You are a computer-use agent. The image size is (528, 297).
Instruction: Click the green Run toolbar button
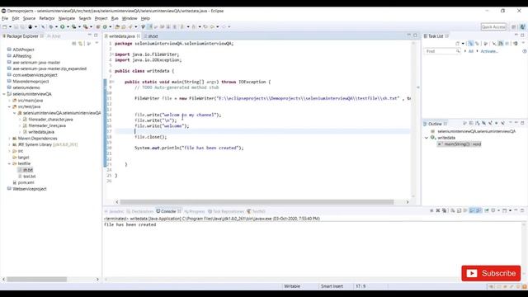coord(63,26)
